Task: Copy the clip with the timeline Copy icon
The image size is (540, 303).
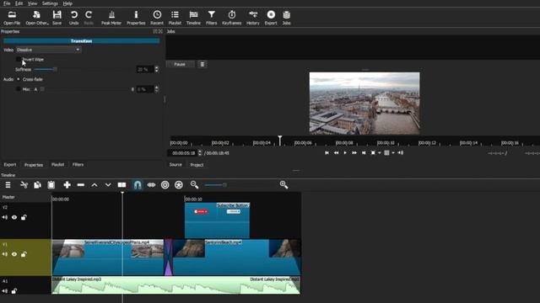Action: [37, 185]
